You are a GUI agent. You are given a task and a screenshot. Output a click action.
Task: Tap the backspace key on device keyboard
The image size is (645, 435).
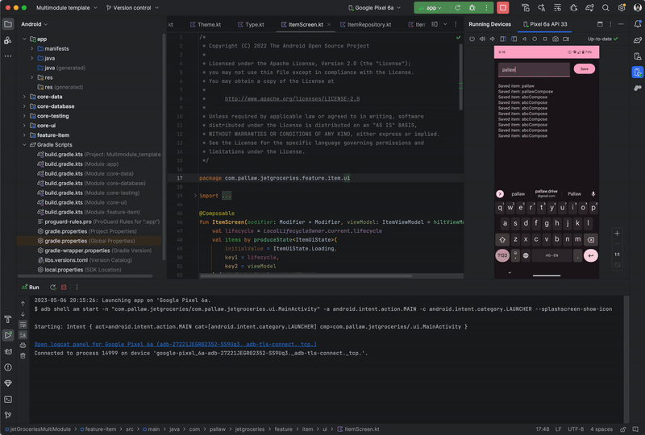(591, 239)
